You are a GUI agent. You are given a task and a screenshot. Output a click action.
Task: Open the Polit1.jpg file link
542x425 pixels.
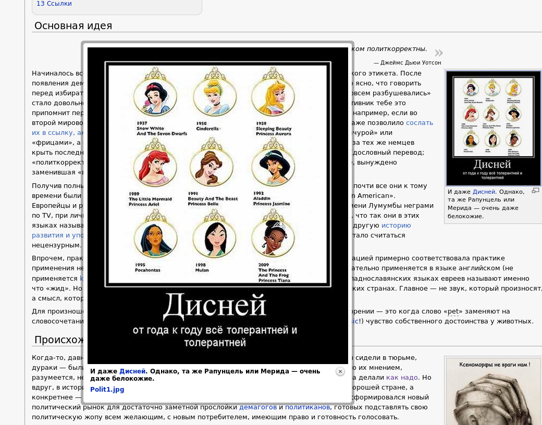tap(107, 389)
